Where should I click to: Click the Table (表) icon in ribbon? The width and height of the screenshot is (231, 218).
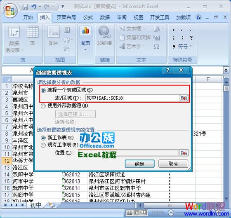pyautogui.click(x=33, y=31)
